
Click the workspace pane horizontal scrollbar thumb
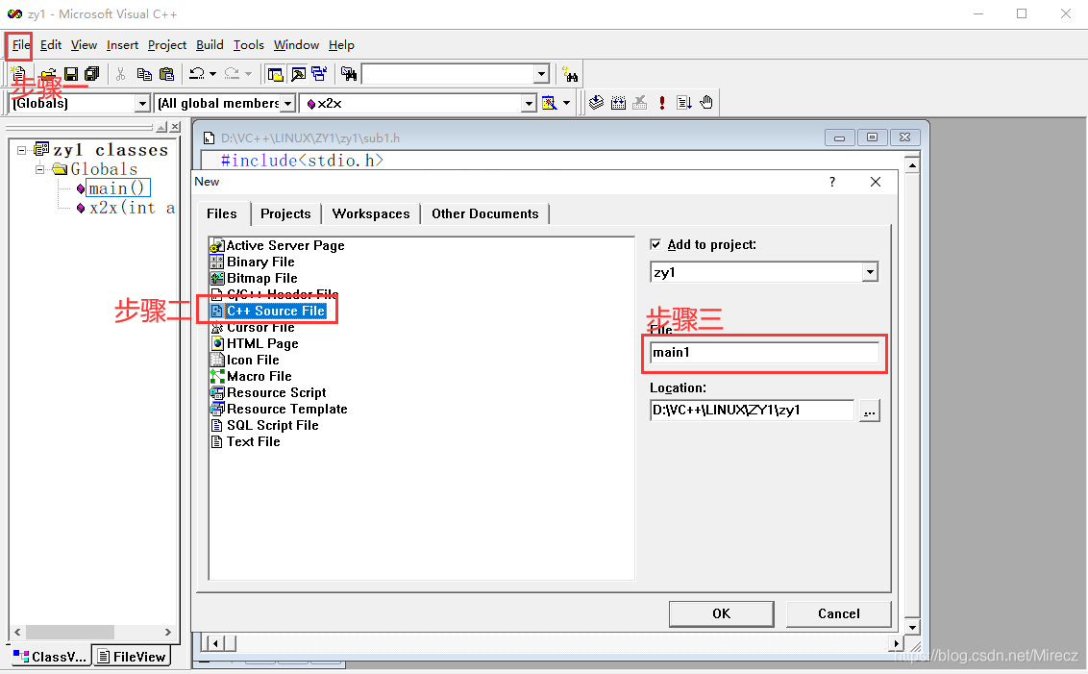69,632
